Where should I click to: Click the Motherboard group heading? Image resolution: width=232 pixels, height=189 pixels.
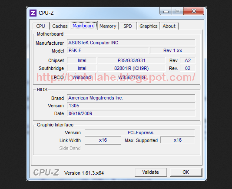50,34
